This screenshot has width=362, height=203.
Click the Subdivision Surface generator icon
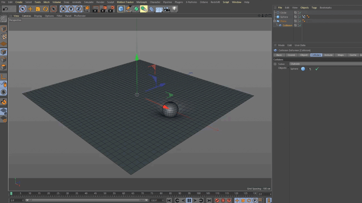[136, 9]
